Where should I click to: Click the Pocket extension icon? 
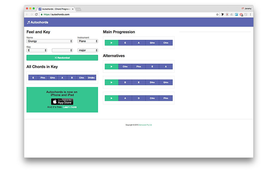[x=227, y=14]
